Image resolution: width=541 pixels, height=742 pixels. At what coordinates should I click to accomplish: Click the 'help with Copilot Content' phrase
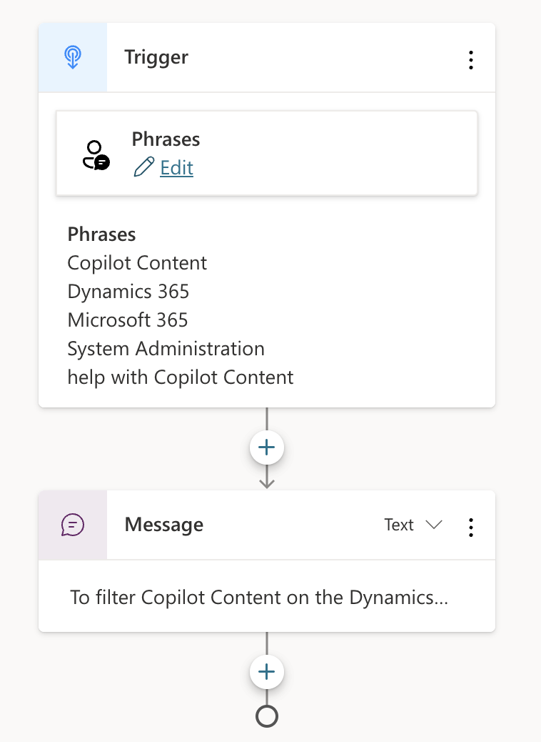point(181,377)
